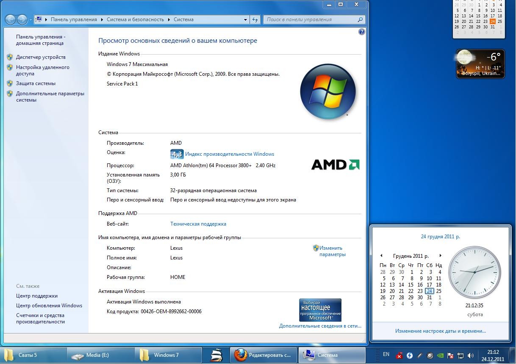Expand the arrow after Панель управления breadcrumb

point(102,19)
